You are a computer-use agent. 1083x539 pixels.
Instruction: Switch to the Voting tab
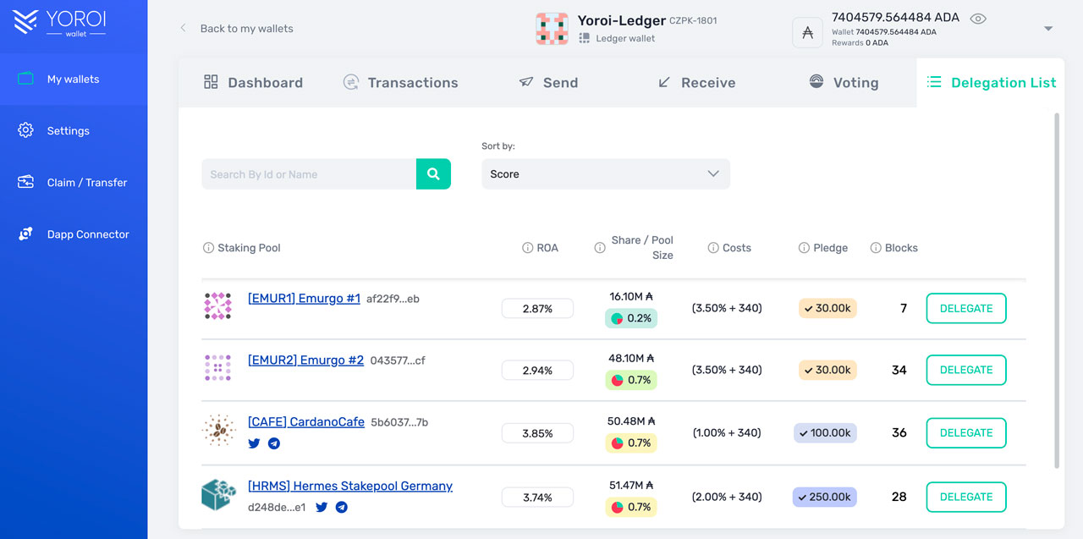[844, 82]
